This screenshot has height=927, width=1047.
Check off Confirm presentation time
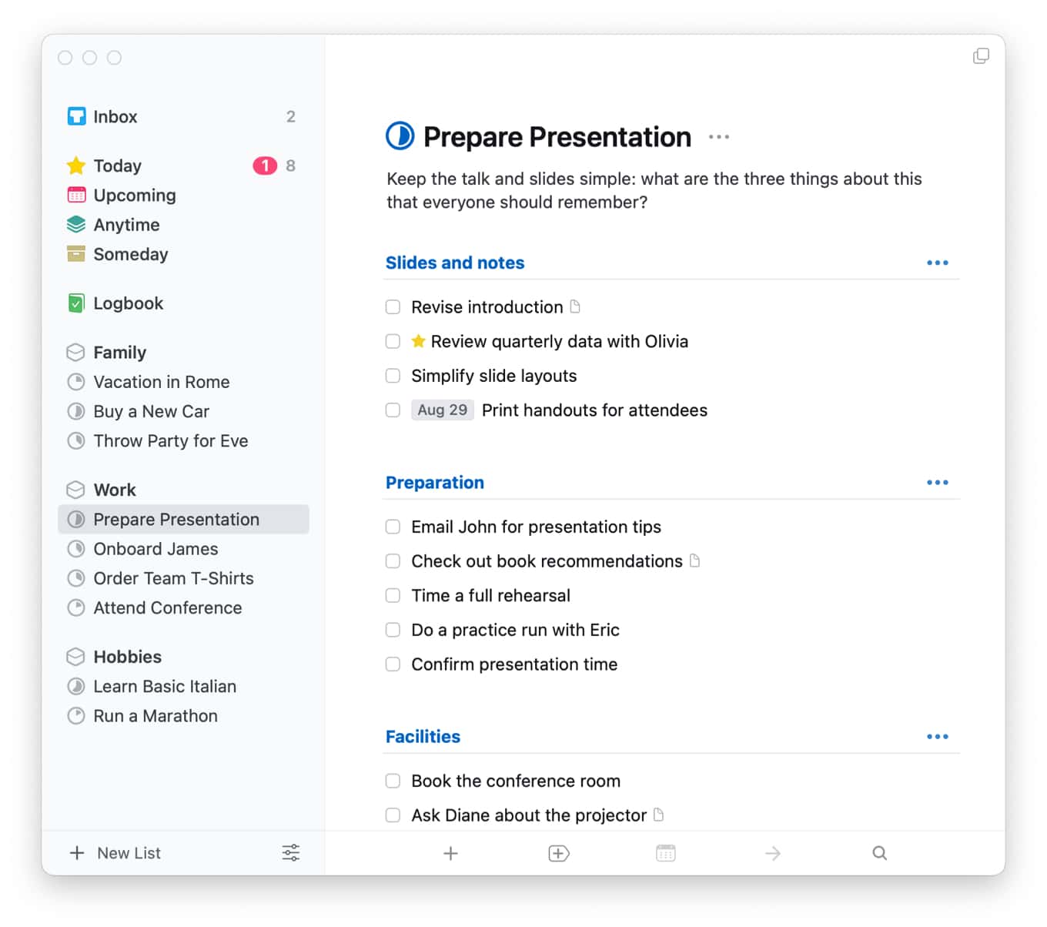[x=393, y=664]
